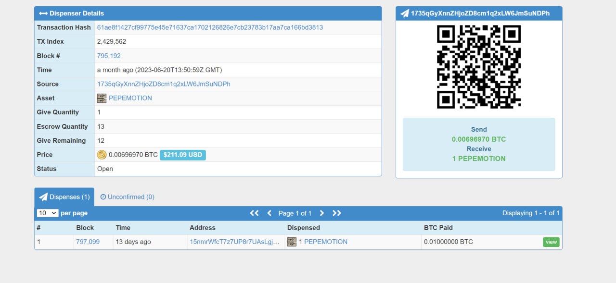This screenshot has width=616, height=283.
Task: Click the PEPEMOTION asset thumbnail in details
Action: (x=102, y=98)
